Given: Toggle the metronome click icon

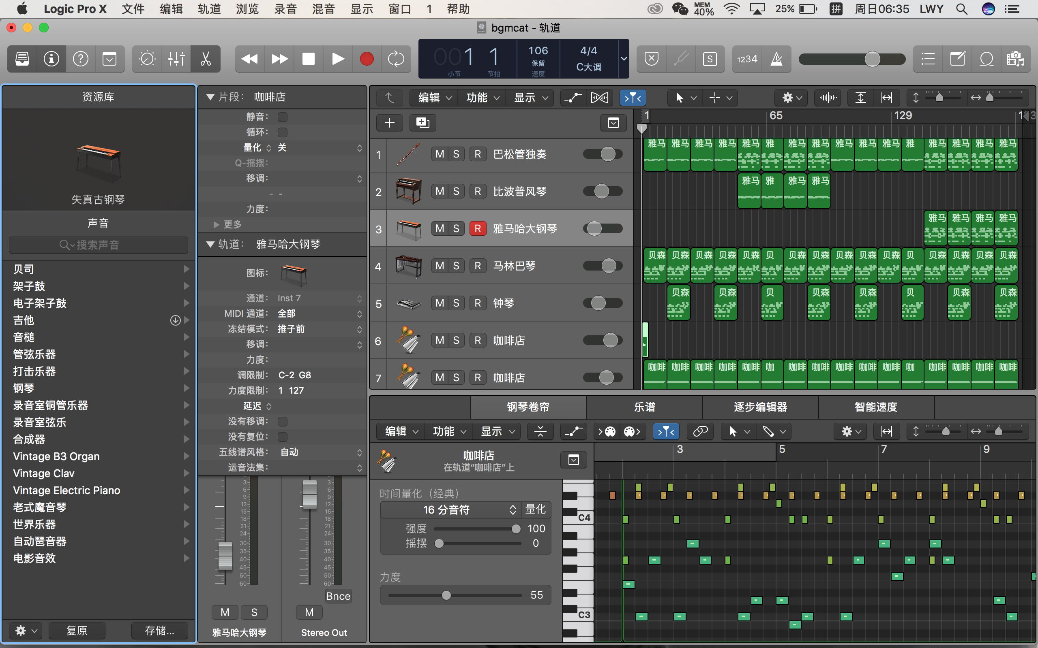Looking at the screenshot, I should 776,59.
